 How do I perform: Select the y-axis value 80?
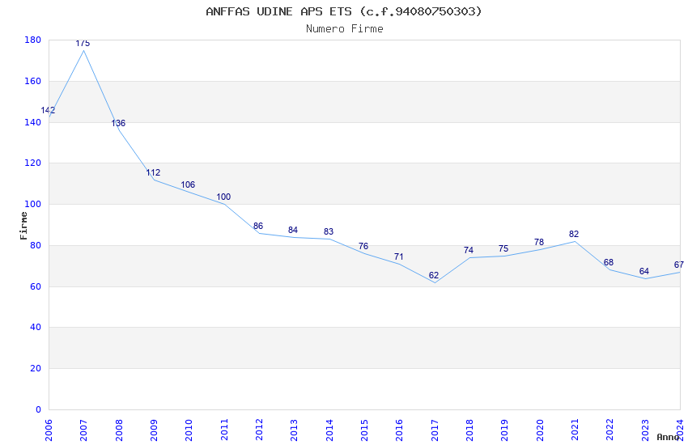tap(36, 245)
